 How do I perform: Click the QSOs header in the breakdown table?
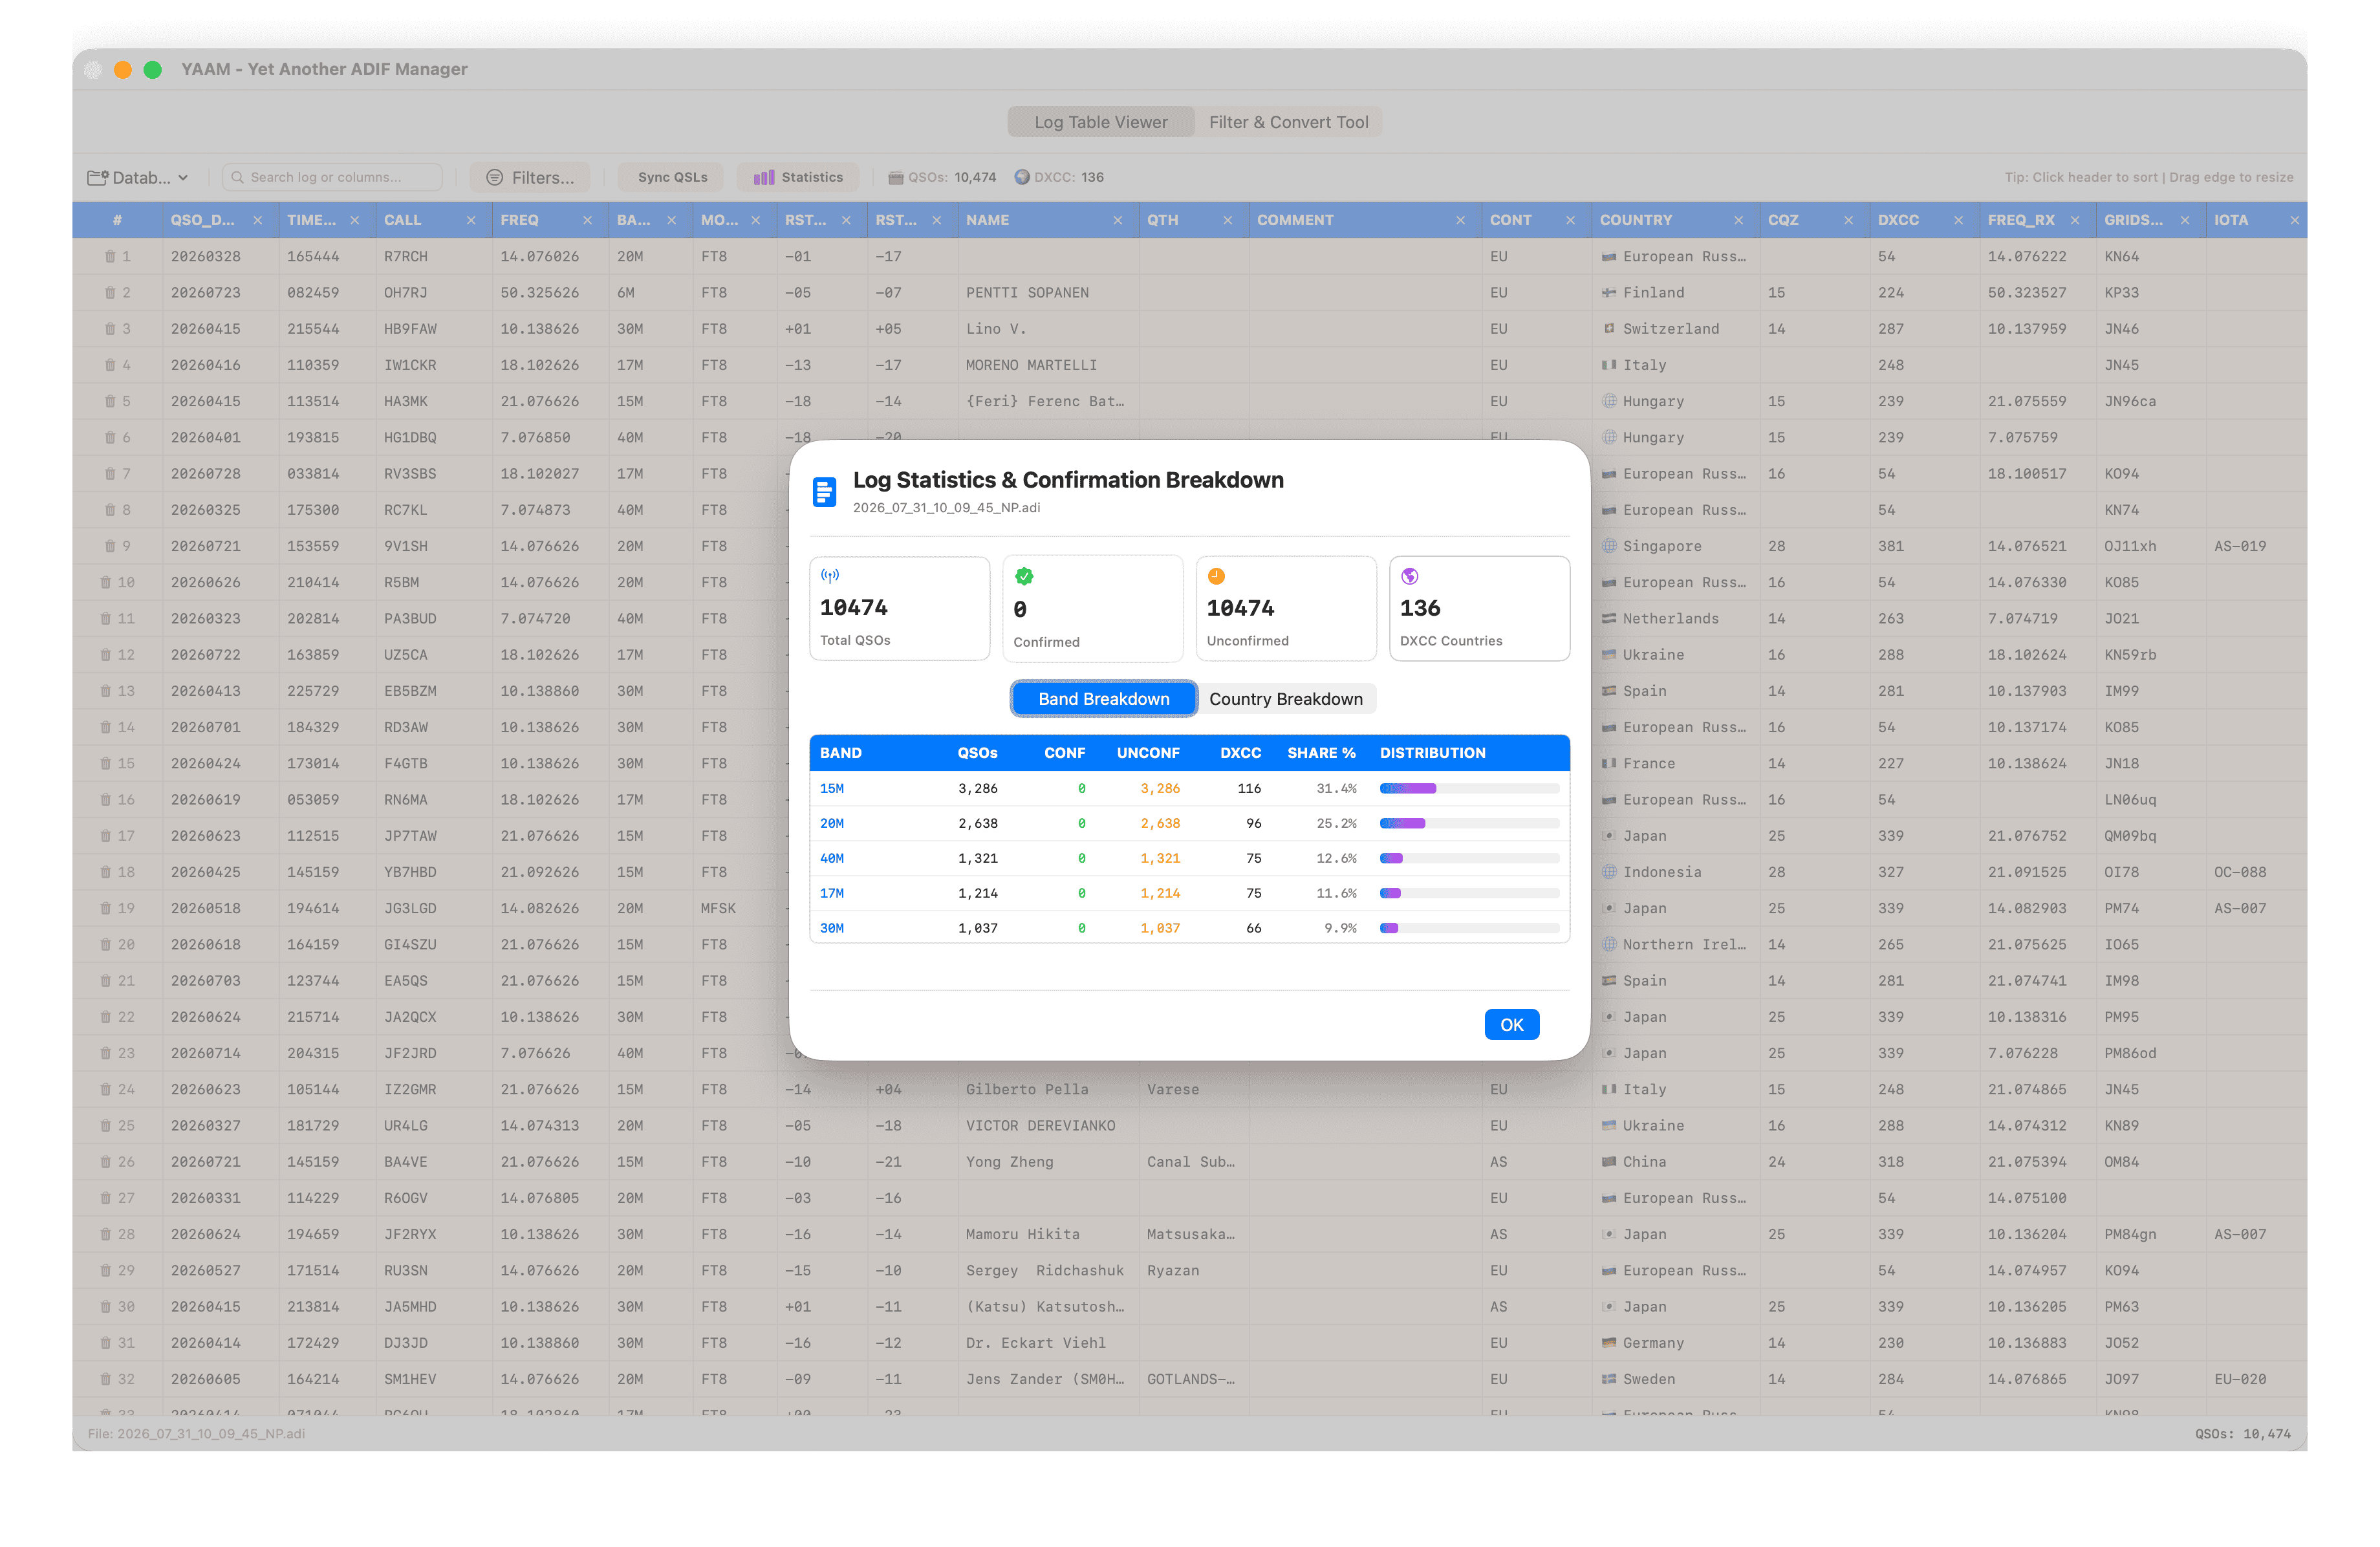point(977,753)
